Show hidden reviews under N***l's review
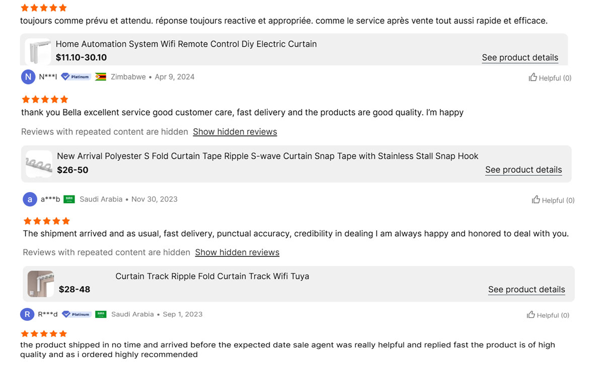 [x=235, y=132]
